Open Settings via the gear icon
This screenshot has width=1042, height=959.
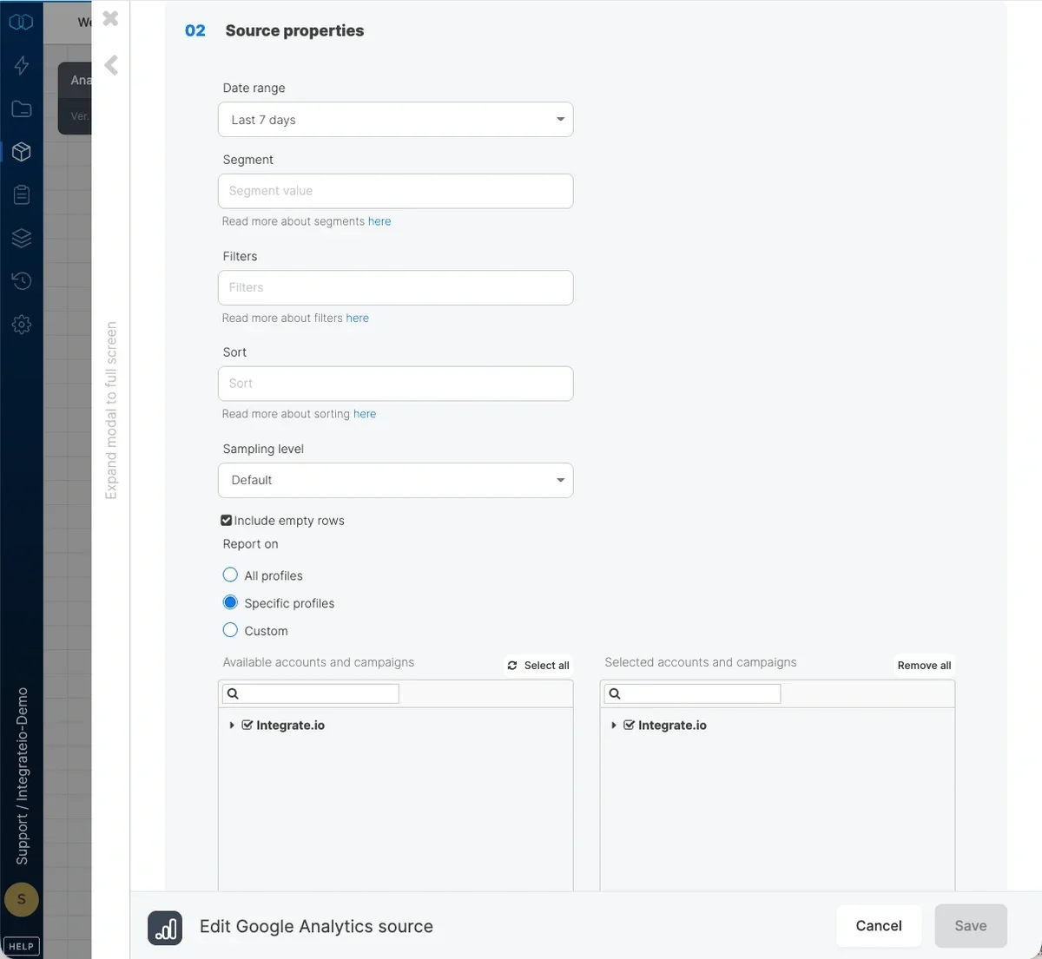point(21,324)
